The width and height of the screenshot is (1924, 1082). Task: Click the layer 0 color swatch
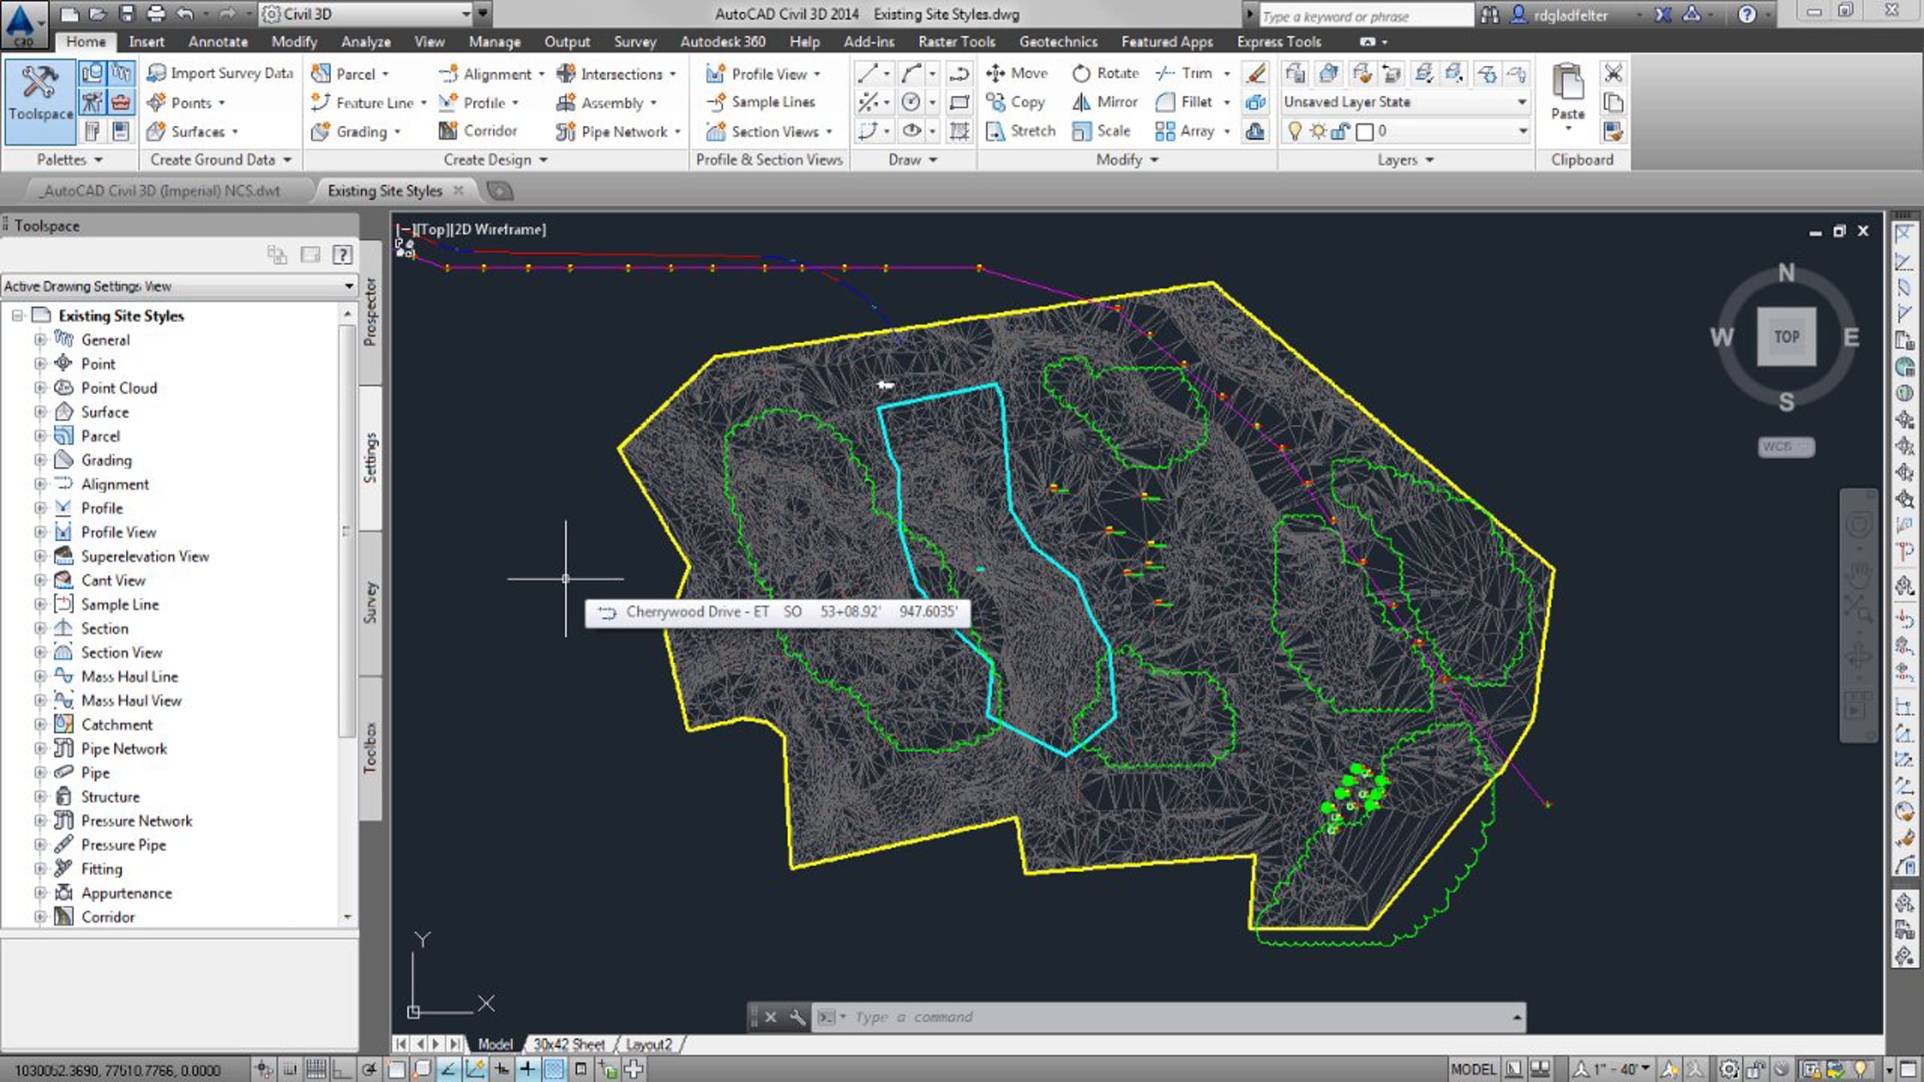coord(1364,131)
